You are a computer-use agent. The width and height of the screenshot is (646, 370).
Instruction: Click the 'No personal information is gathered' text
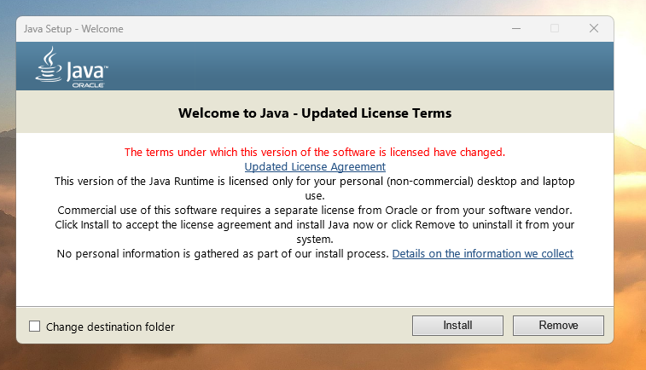(x=223, y=253)
